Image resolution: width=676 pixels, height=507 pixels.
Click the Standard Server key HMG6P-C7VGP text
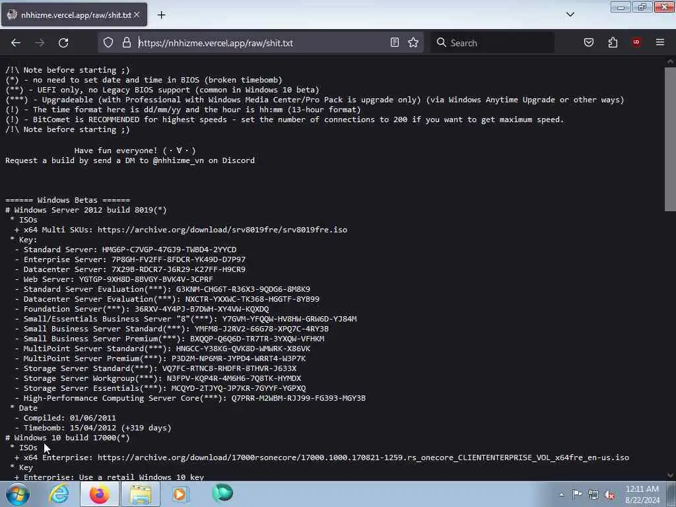[169, 250]
